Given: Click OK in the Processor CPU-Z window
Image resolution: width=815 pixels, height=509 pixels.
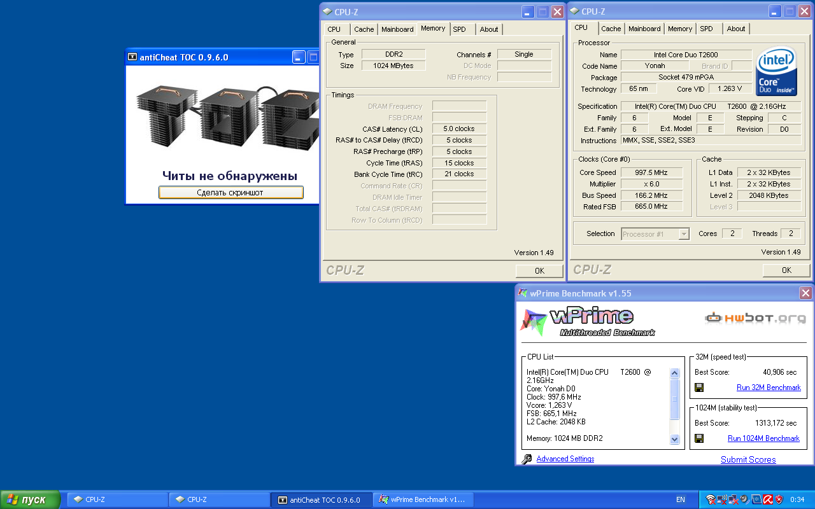Looking at the screenshot, I should 786,270.
